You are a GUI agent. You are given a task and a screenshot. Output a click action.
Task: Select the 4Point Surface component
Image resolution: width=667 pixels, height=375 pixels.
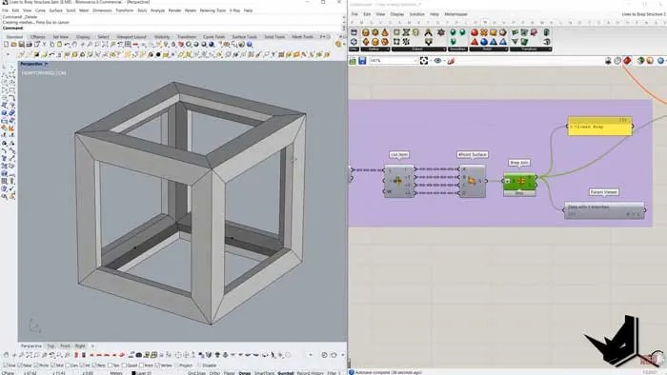(473, 182)
